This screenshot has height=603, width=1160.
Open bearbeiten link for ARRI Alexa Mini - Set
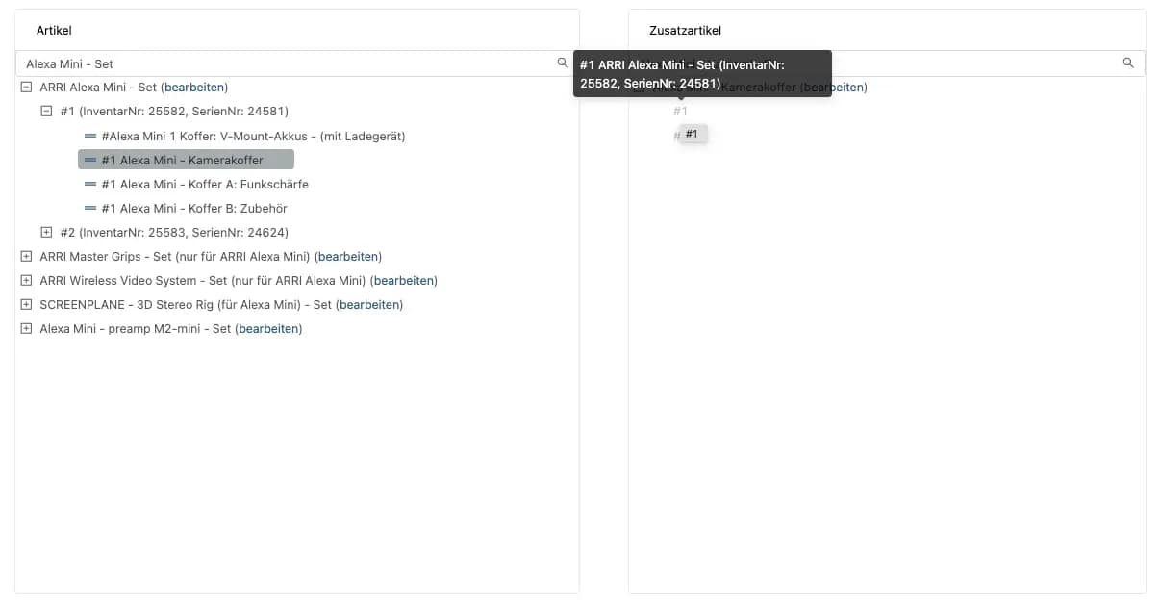(194, 88)
